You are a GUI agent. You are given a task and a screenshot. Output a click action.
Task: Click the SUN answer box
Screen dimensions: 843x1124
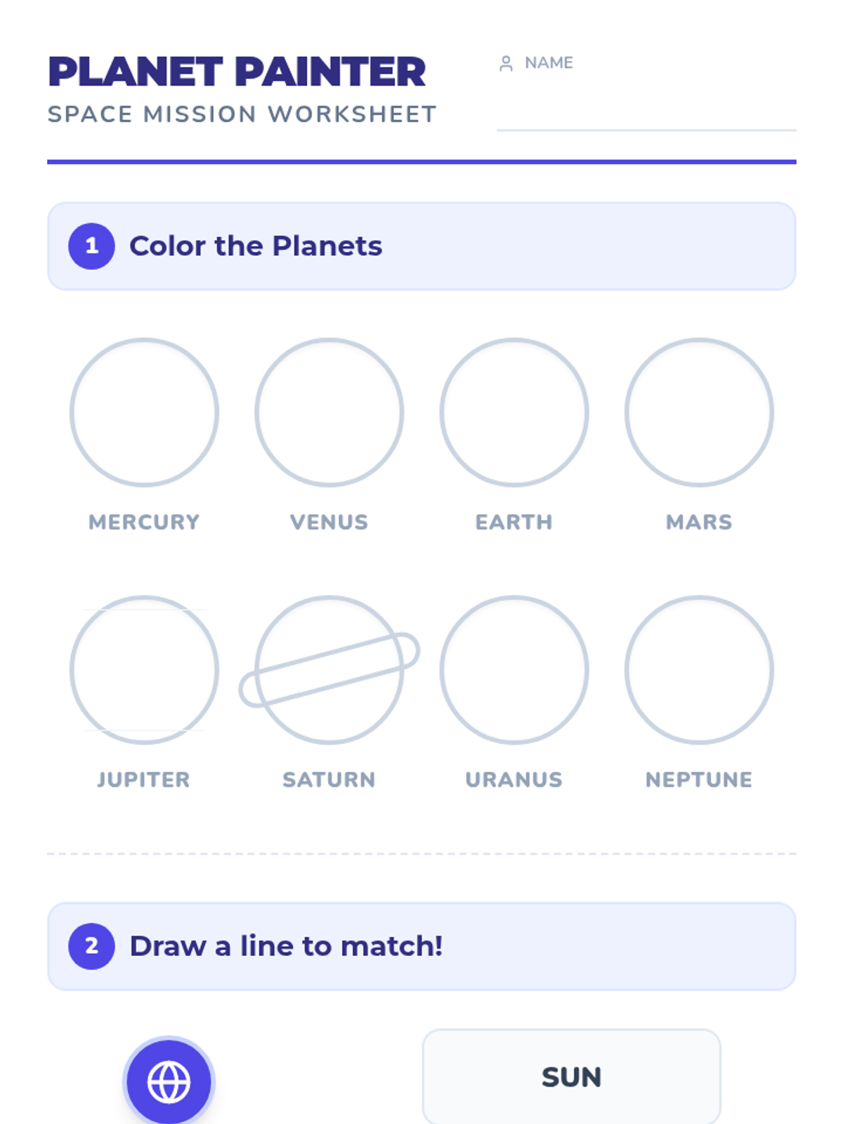[571, 1076]
